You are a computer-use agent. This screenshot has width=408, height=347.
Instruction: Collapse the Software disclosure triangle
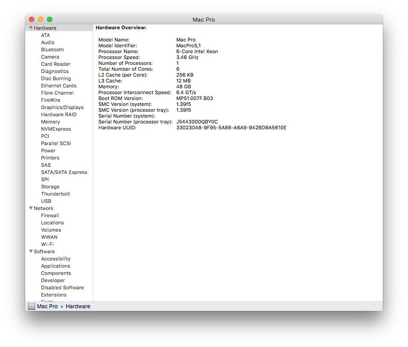pos(31,251)
